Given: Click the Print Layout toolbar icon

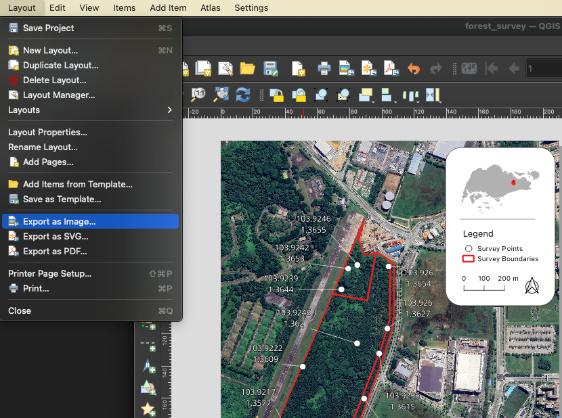Looking at the screenshot, I should (324, 68).
